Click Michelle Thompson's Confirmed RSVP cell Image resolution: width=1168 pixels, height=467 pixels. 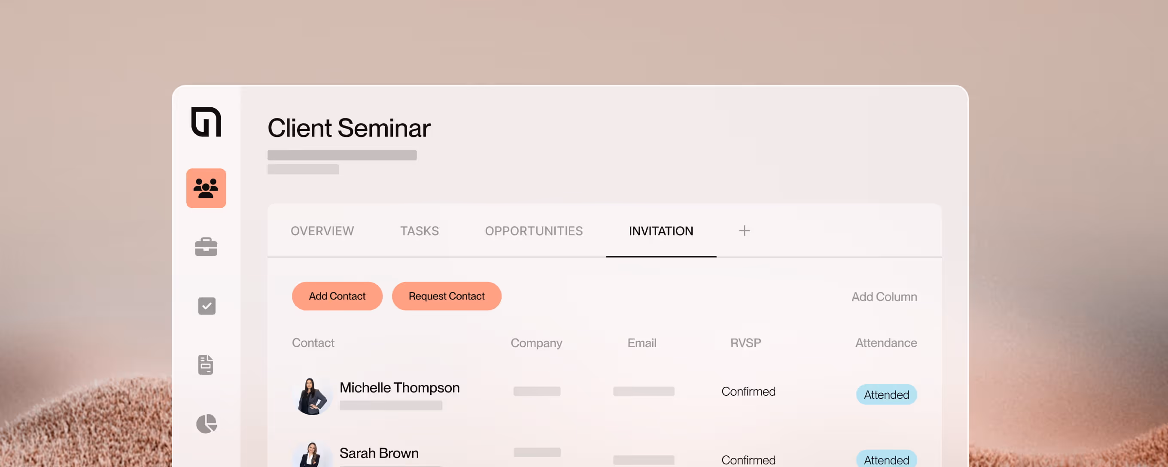click(748, 391)
